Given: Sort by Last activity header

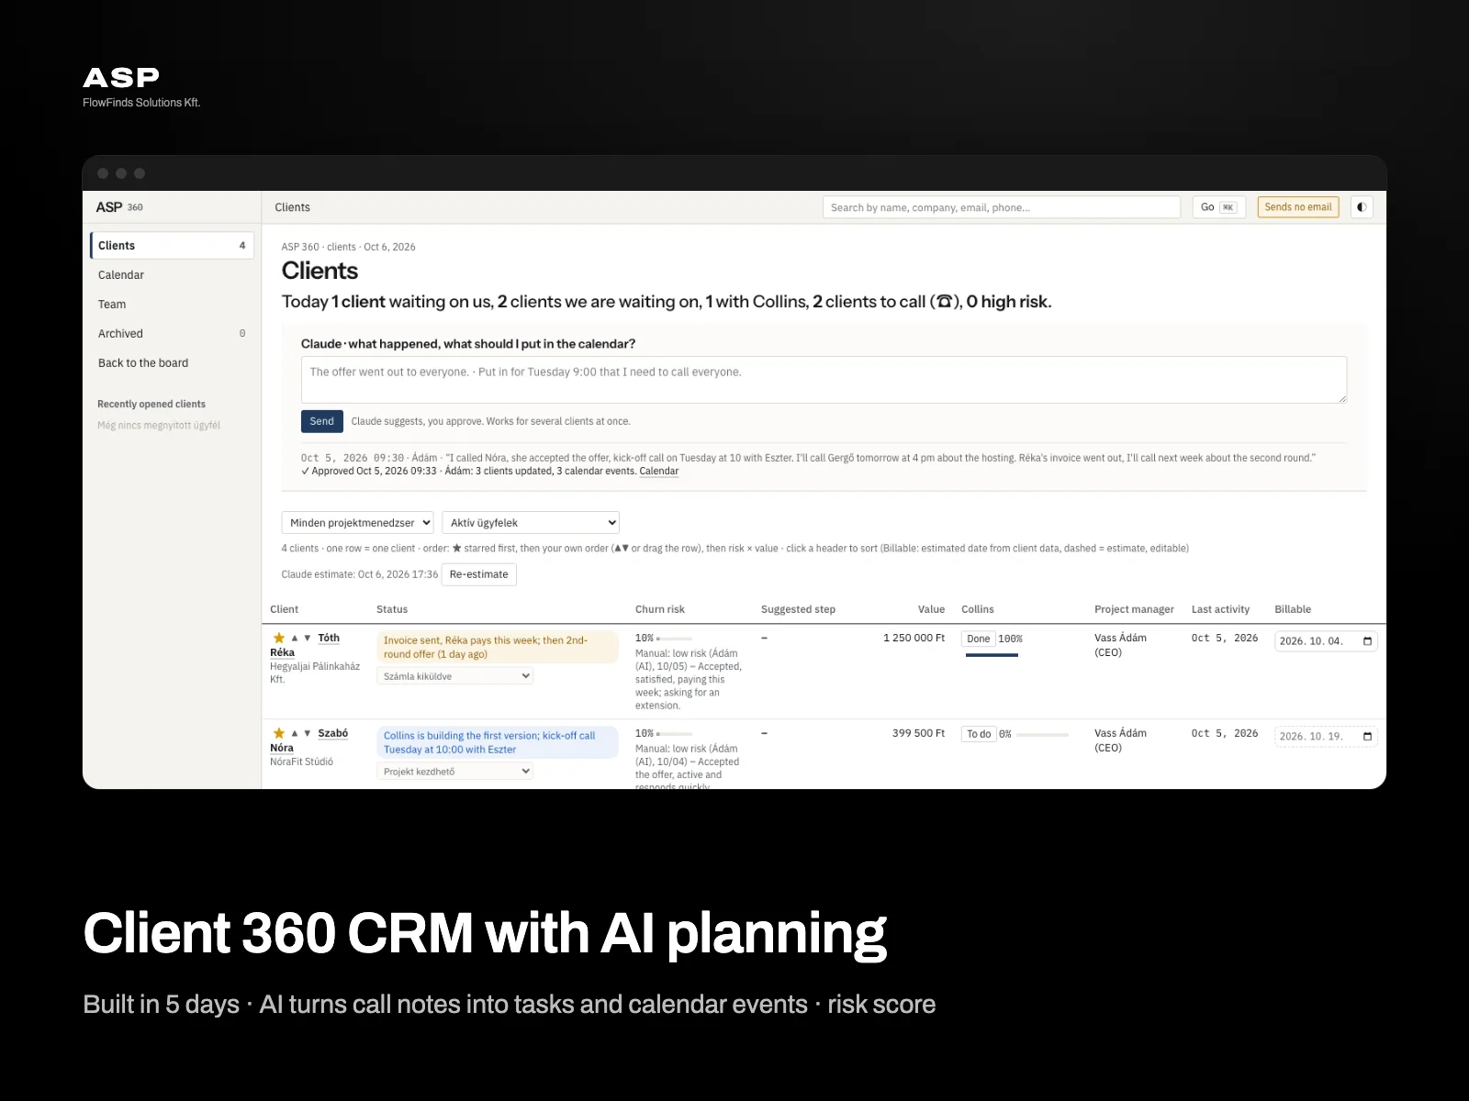Looking at the screenshot, I should click(x=1220, y=609).
